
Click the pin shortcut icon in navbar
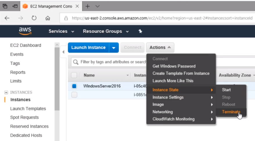click(140, 31)
